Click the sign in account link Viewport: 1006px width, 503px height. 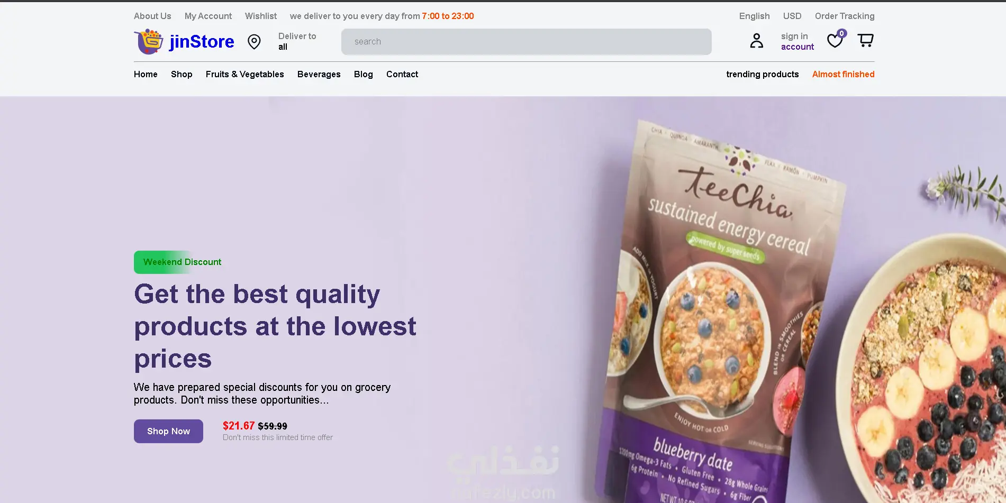797,41
